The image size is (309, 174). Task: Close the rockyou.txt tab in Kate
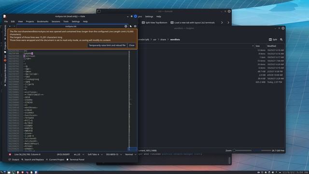coord(126,26)
